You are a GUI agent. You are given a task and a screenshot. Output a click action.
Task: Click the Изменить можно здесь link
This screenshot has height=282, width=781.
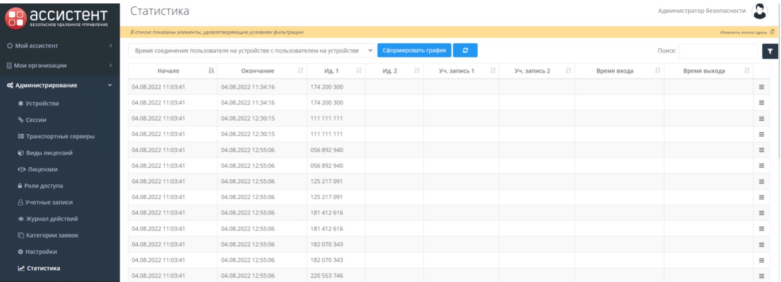744,32
